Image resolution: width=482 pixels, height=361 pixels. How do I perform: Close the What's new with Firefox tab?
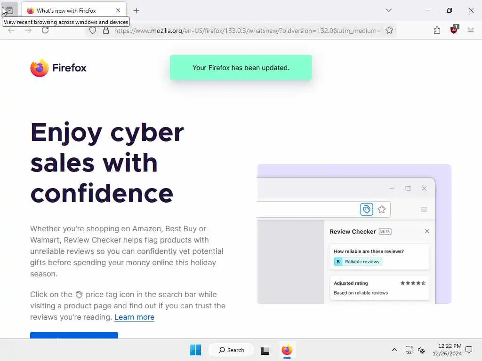[x=118, y=10]
